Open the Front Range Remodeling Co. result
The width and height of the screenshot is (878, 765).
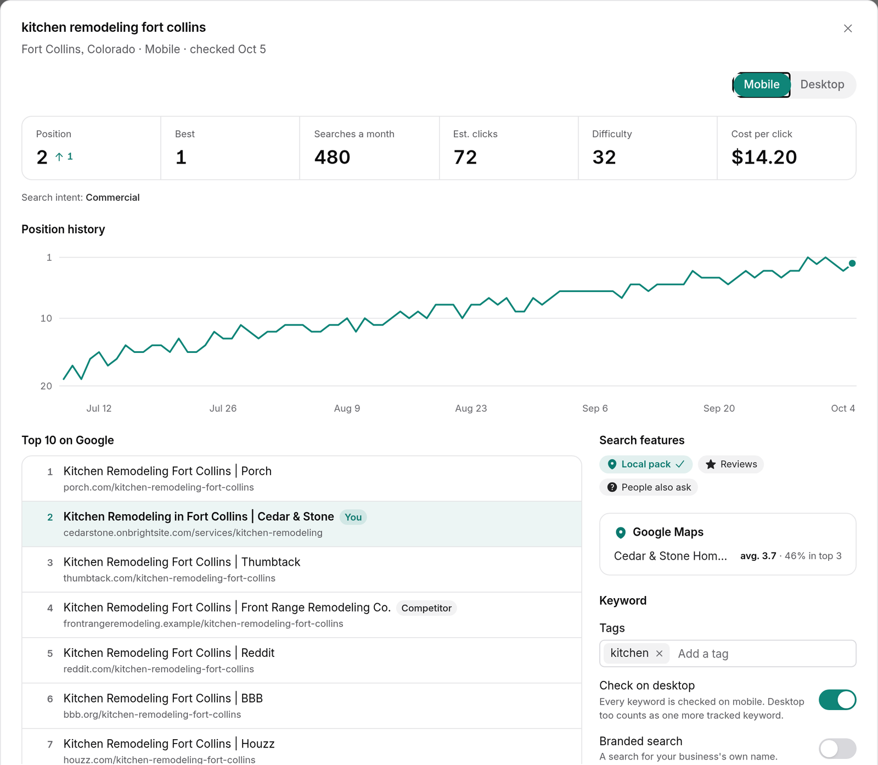click(x=302, y=615)
